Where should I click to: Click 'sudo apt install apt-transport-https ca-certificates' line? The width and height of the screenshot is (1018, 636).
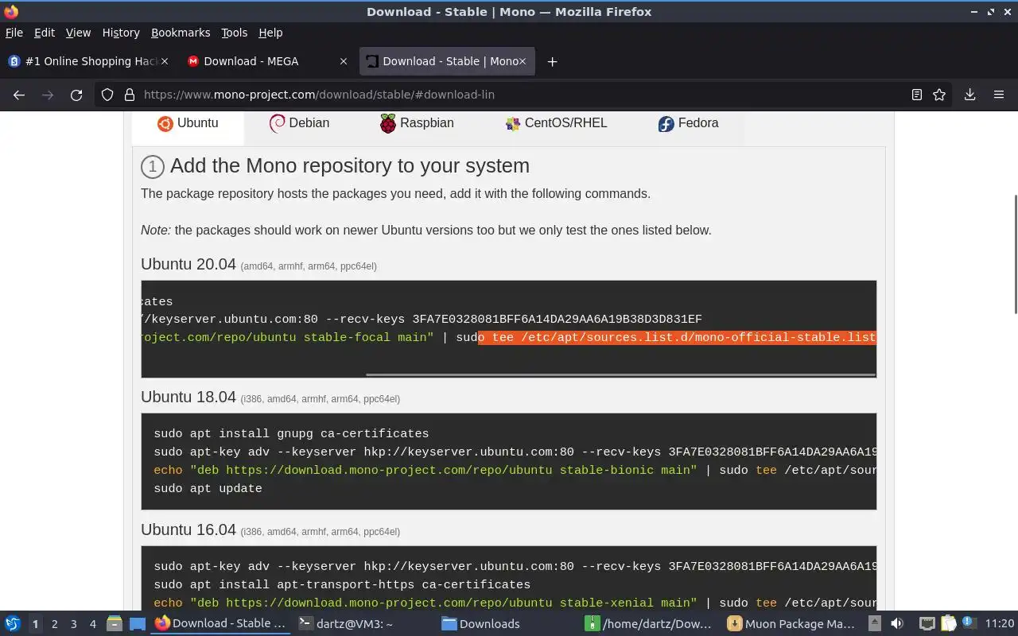tap(342, 585)
